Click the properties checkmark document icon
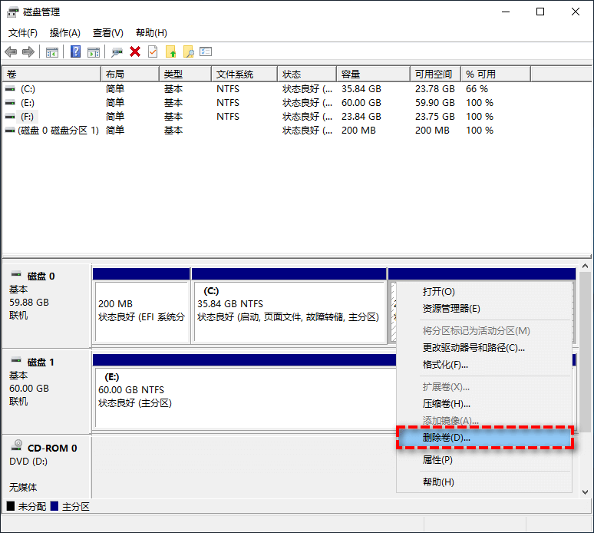 pos(153,51)
